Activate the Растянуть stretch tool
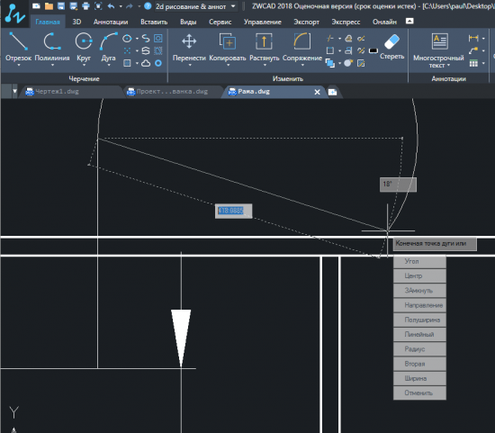This screenshot has height=433, width=495. click(x=265, y=46)
